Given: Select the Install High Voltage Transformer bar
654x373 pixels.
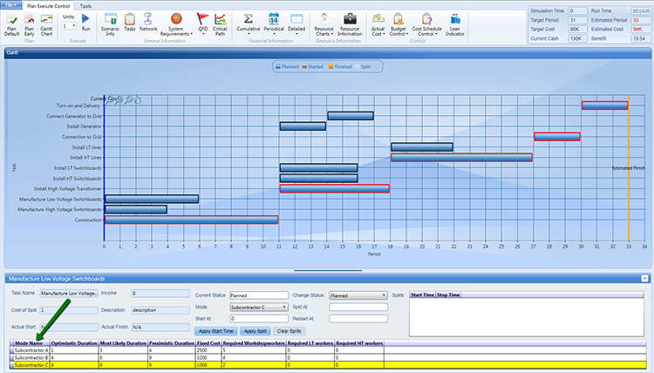Looking at the screenshot, I should click(x=335, y=188).
